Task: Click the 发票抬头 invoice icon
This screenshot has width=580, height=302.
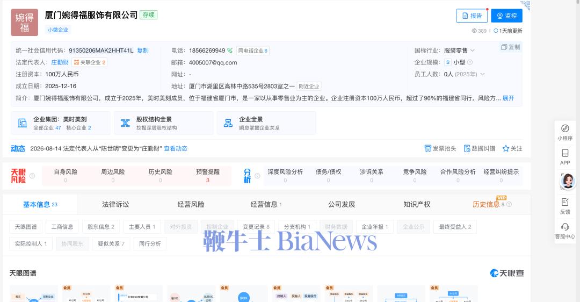Action: 427,148
